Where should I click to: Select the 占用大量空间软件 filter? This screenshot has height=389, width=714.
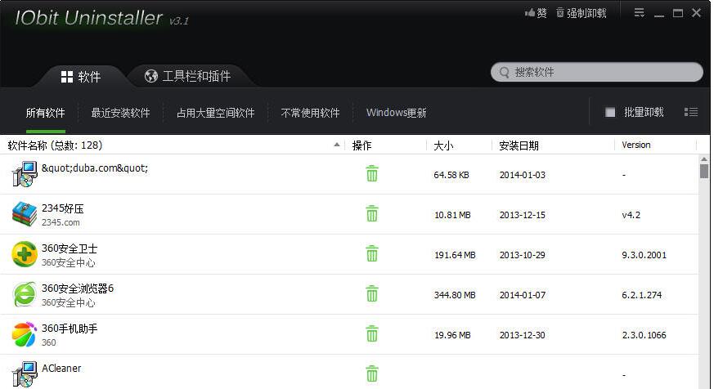click(215, 113)
